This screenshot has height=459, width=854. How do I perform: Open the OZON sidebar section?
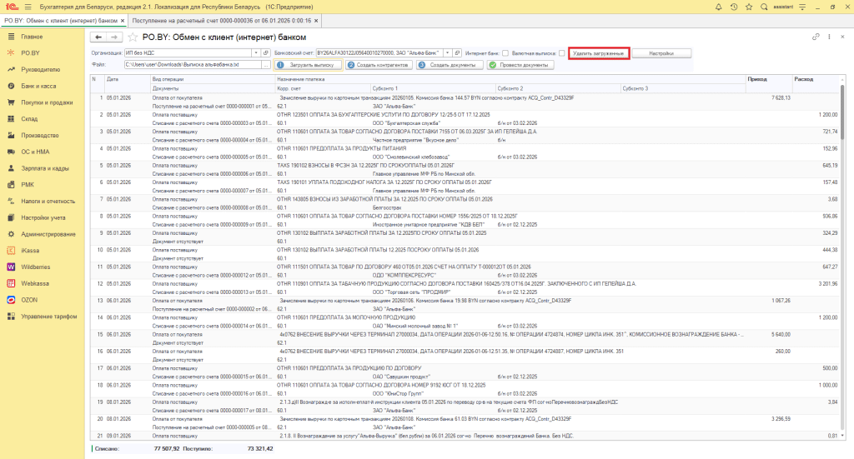click(x=30, y=299)
